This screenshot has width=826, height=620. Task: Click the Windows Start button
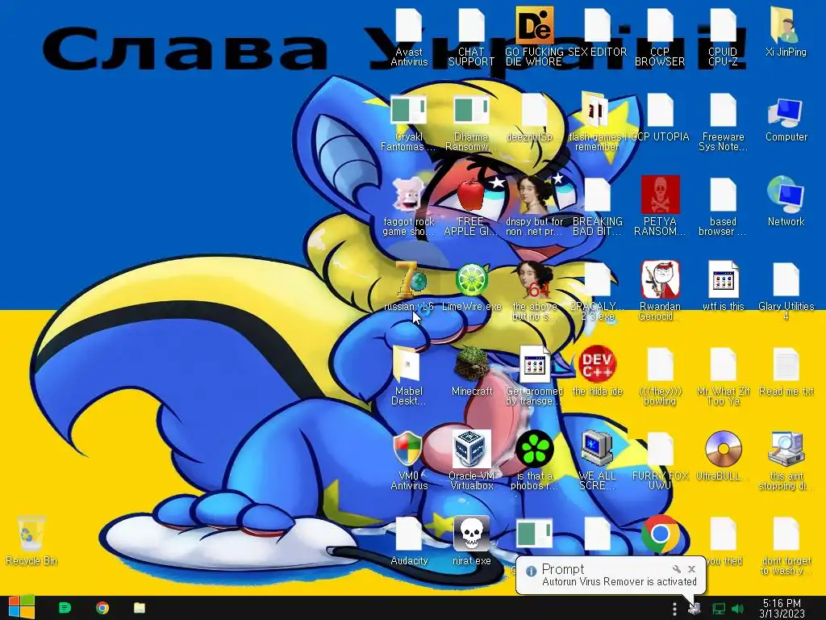pyautogui.click(x=22, y=607)
